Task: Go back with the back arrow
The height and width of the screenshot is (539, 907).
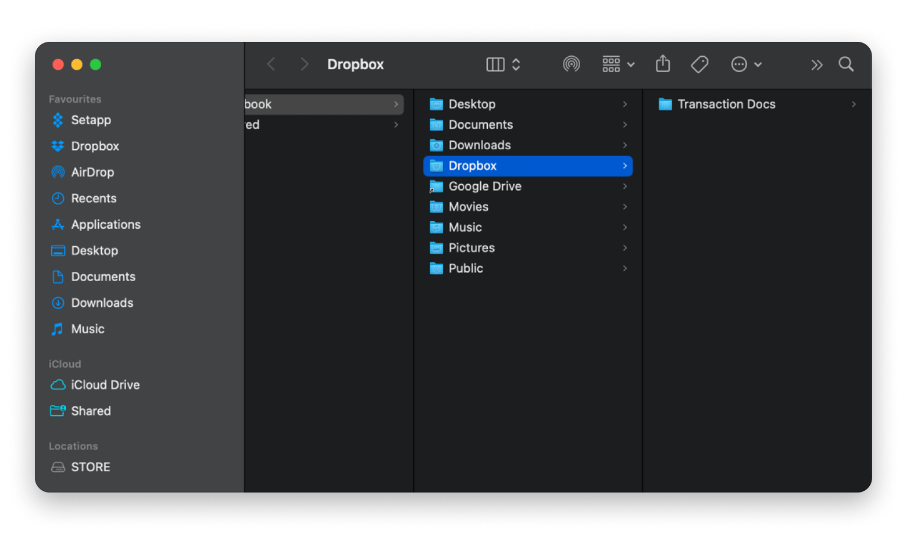Action: tap(271, 64)
